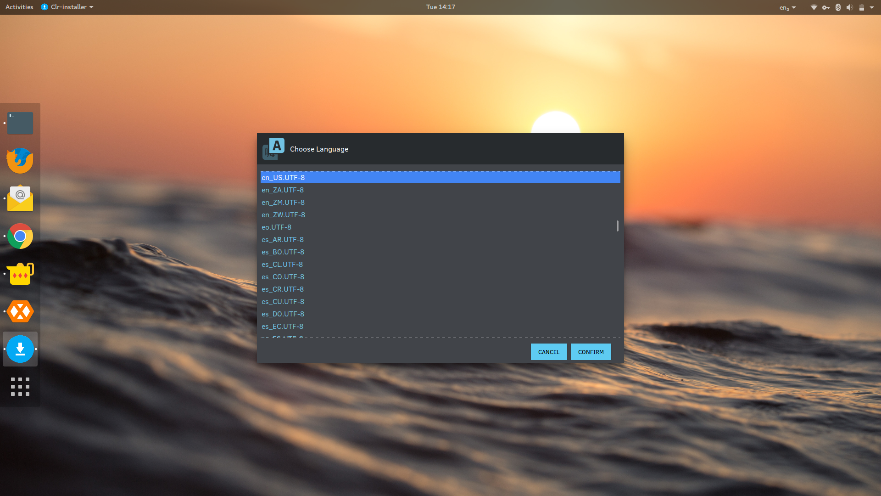Screen dimensions: 881x496
Task: Select es_CU.UTF-8 language
Action: [440, 301]
